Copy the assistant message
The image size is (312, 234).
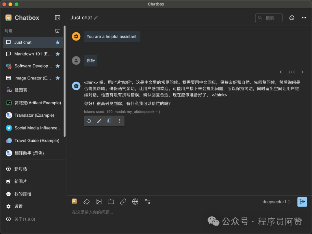[109, 121]
